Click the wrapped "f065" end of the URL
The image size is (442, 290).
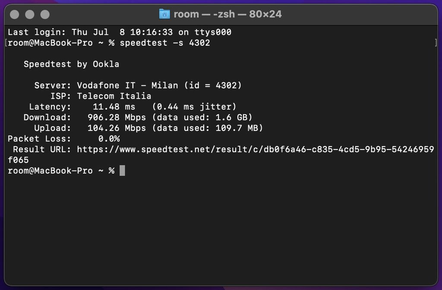pyautogui.click(x=18, y=160)
